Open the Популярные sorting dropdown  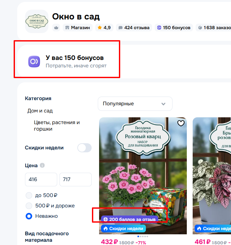pyautogui.click(x=135, y=104)
